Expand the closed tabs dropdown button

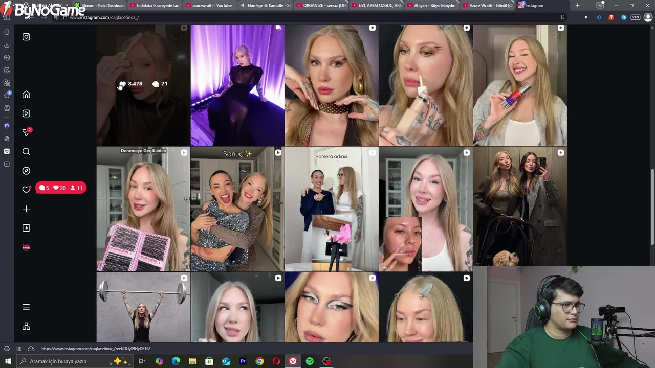(600, 5)
